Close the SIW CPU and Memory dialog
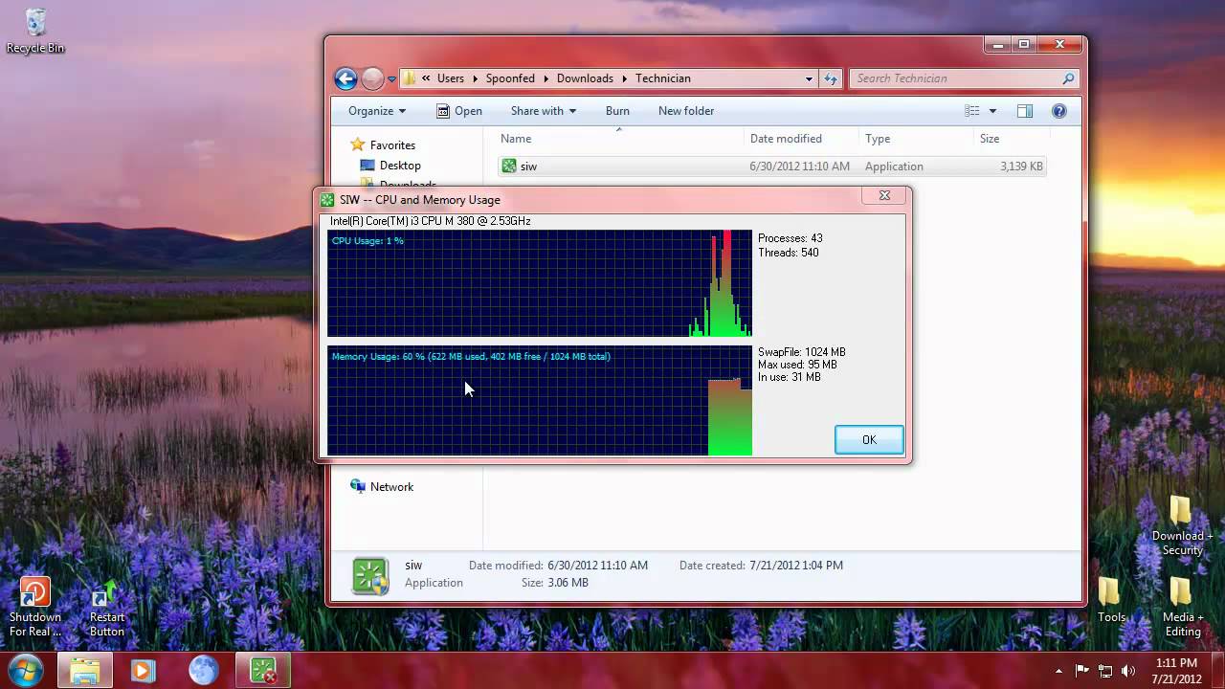 click(884, 195)
